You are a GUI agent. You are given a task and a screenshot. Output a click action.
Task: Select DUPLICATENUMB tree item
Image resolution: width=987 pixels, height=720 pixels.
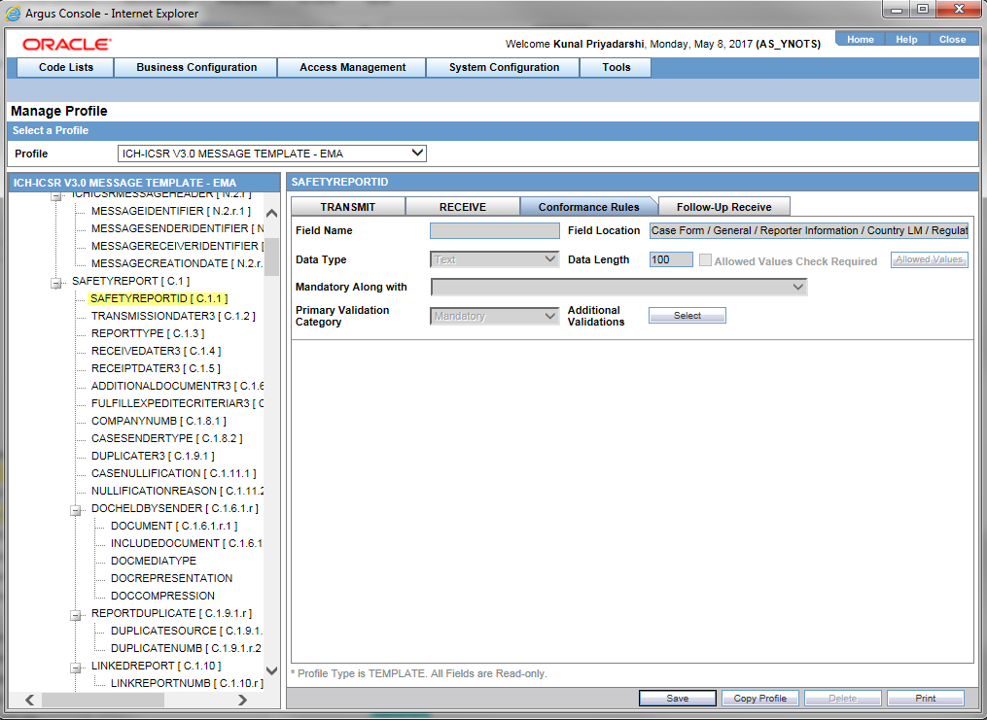(186, 648)
